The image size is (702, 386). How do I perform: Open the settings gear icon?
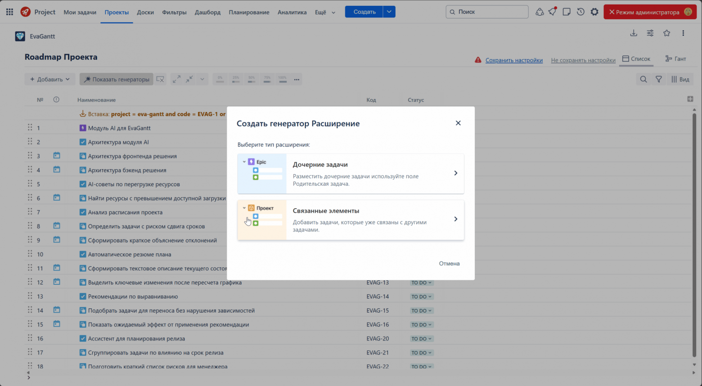594,12
